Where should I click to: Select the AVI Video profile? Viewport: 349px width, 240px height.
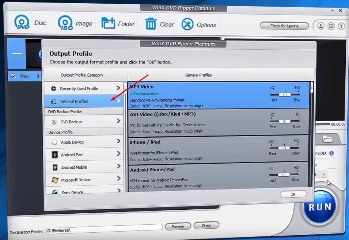coord(219,122)
